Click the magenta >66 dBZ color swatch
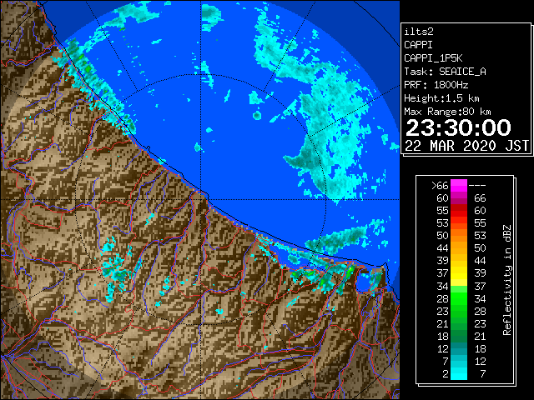Screen dimensions: 534x400 tap(459, 186)
